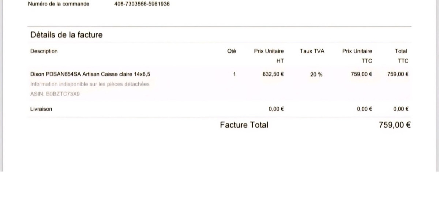Click the large 759,00 € invoice total
Viewport: 439px width, 206px height.
[395, 125]
